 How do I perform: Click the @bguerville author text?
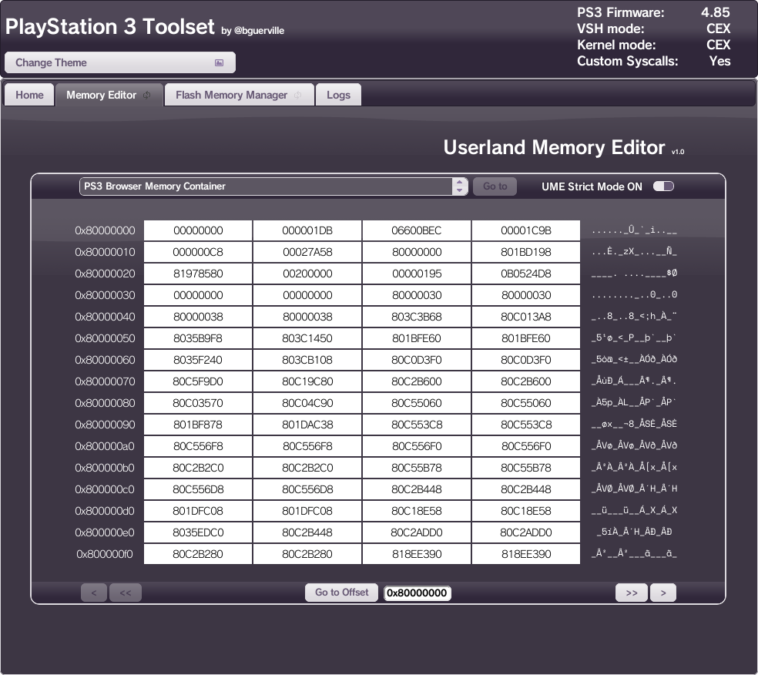[x=259, y=31]
